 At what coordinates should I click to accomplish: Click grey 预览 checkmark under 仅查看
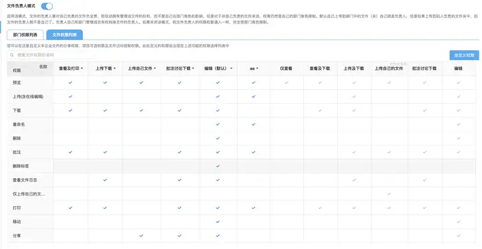tap(287, 83)
